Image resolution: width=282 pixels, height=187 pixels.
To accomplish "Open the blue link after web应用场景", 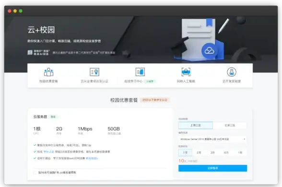I will [92, 158].
